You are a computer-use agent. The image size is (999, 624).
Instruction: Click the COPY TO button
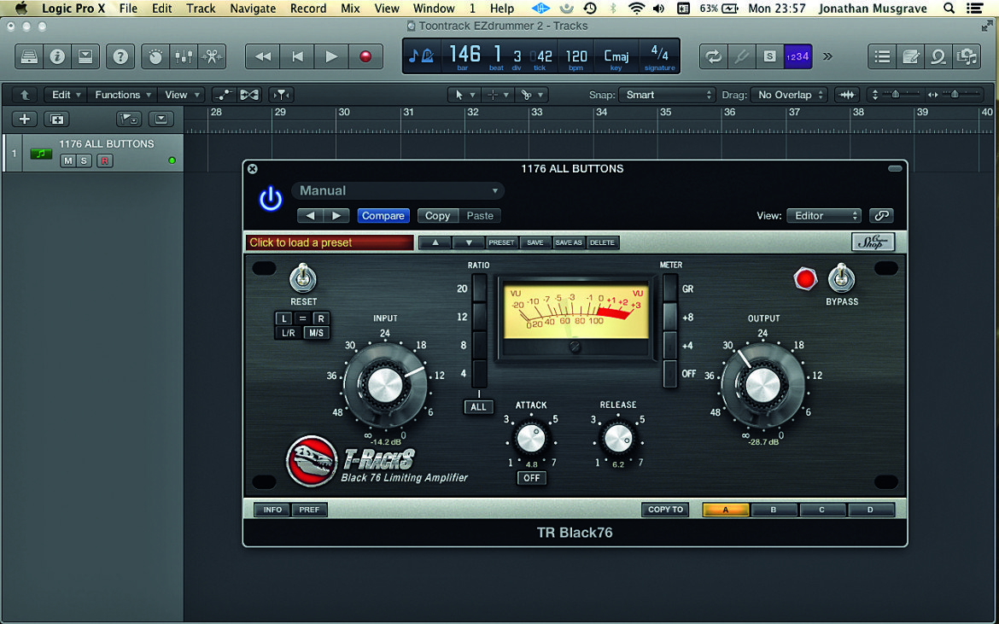(665, 510)
